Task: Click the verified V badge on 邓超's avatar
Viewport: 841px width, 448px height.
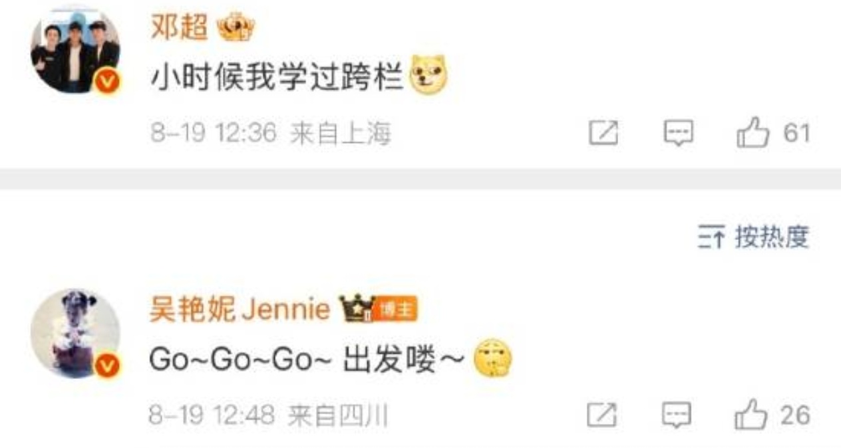Action: (x=108, y=82)
